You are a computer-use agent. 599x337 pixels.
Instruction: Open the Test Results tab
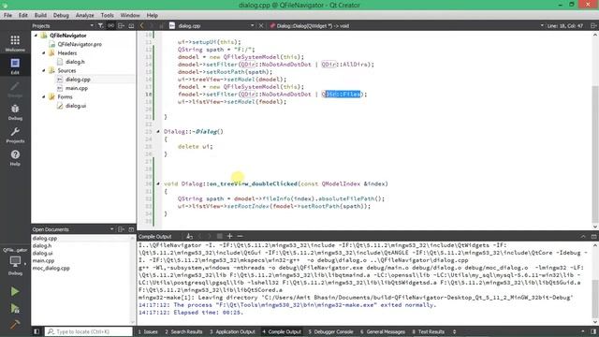pyautogui.click(x=429, y=331)
